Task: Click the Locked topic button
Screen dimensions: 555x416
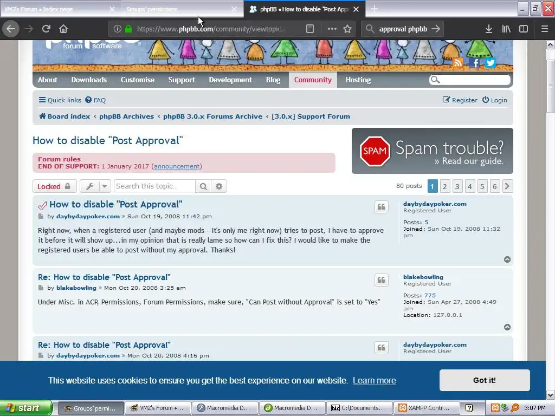Action: 55,186
